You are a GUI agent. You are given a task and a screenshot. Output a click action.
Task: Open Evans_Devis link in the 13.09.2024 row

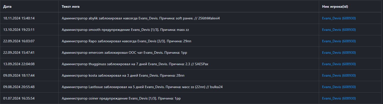pyautogui.click(x=339, y=64)
